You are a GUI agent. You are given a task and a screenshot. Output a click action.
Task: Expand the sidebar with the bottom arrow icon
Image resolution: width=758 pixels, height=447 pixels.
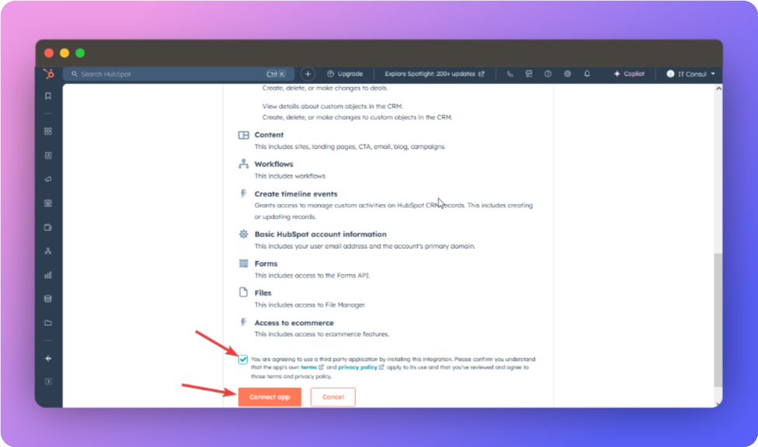48,382
